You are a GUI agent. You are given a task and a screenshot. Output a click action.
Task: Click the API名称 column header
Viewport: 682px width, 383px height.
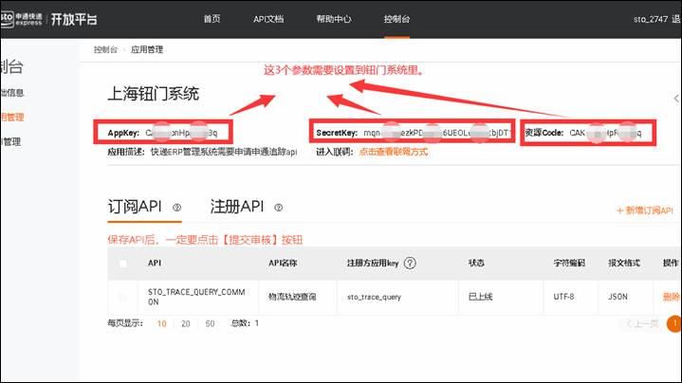[x=283, y=263]
